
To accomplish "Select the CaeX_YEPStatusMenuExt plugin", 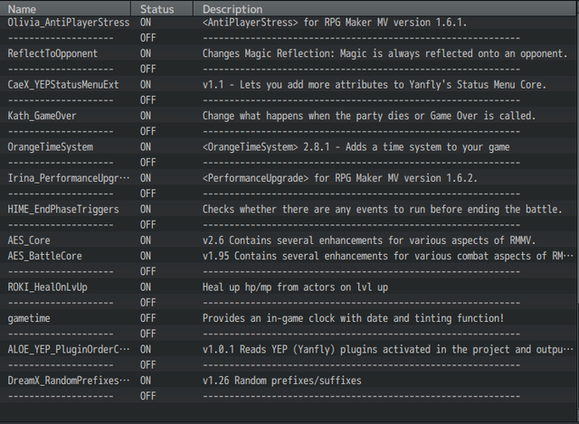I will tap(63, 84).
